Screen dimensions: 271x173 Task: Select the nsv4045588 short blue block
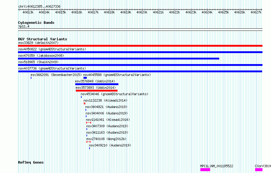click(x=85, y=78)
